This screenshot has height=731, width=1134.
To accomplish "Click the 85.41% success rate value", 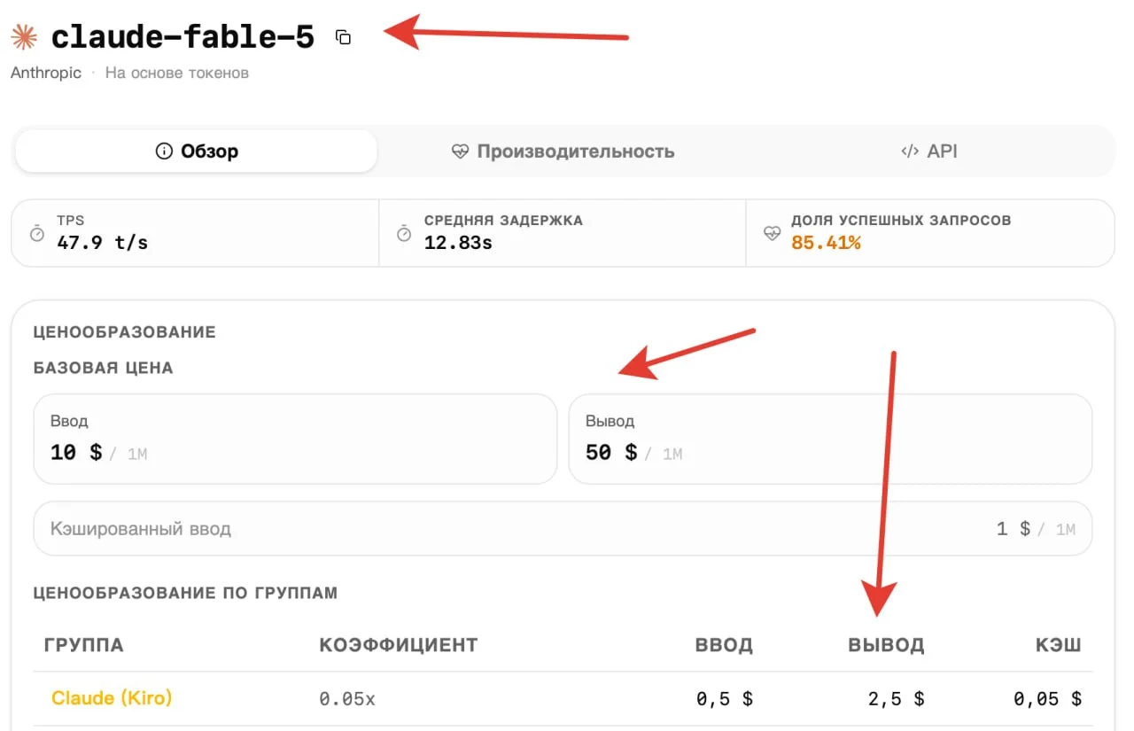I will click(x=826, y=243).
